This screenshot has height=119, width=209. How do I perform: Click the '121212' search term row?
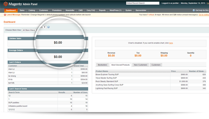(x=48, y=110)
